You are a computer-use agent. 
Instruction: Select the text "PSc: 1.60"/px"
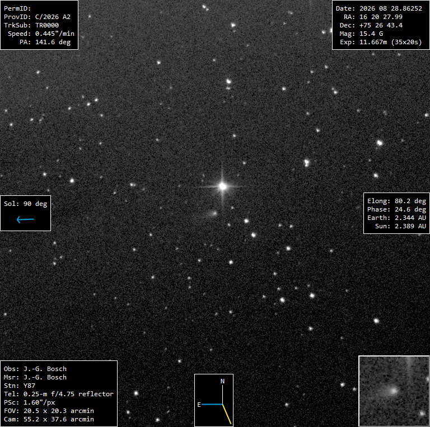pyautogui.click(x=29, y=402)
